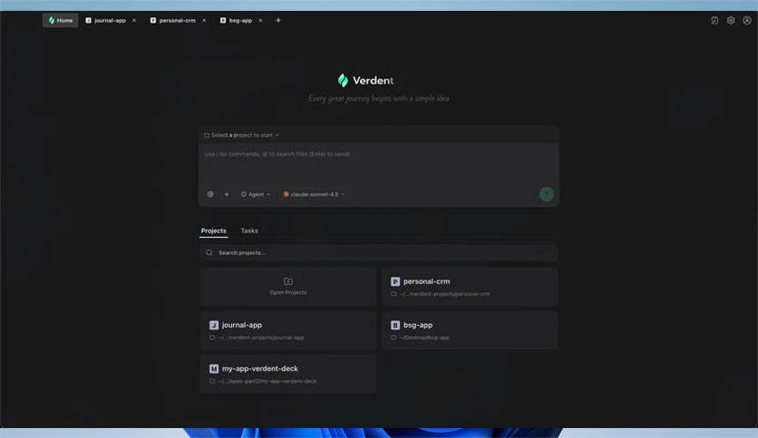Click the folder icon on Open Projects card
This screenshot has width=758, height=438.
[x=288, y=281]
